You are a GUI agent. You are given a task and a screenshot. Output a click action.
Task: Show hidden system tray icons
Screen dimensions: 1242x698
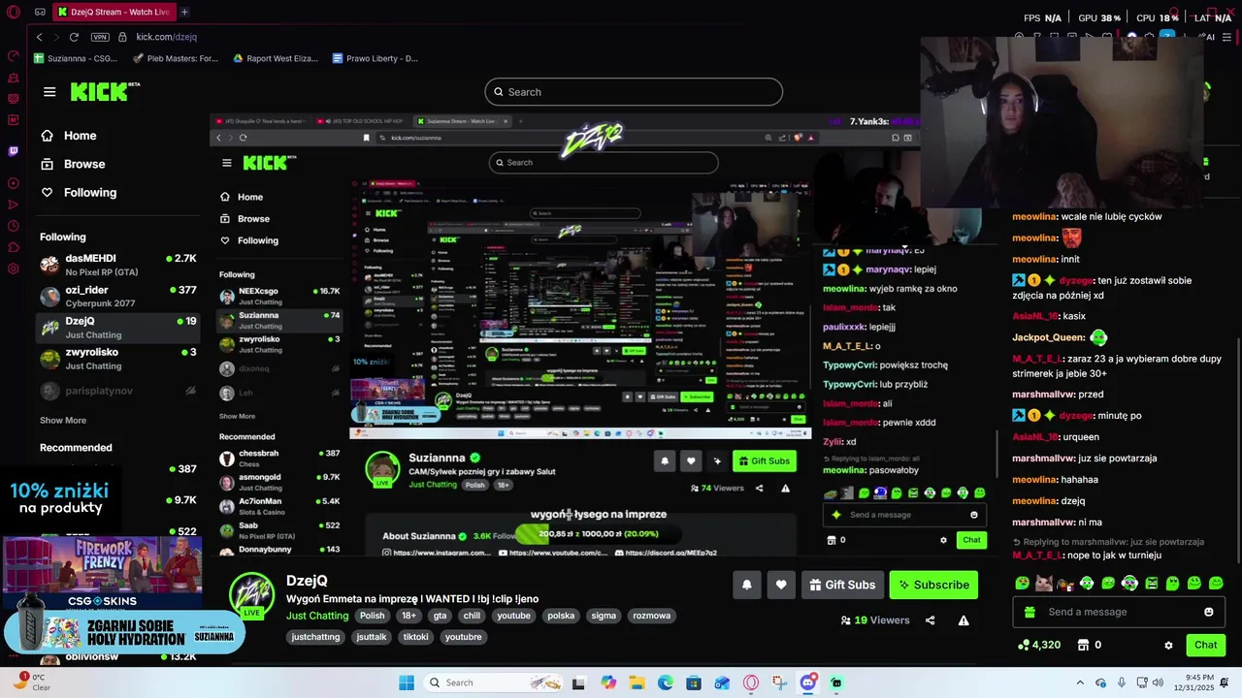pyautogui.click(x=1080, y=682)
